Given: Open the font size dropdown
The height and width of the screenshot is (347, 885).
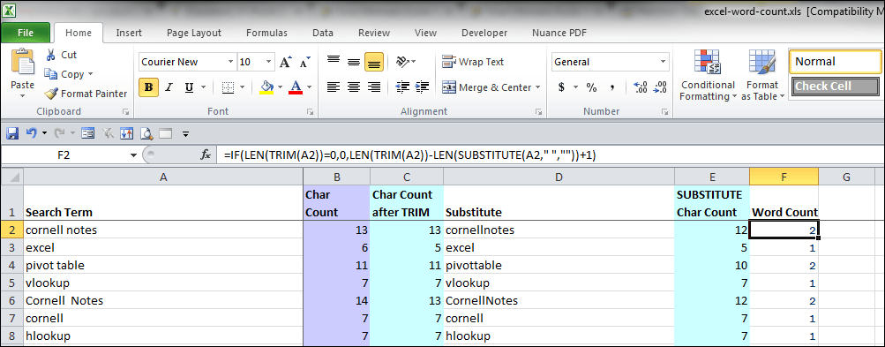Looking at the screenshot, I should tap(268, 62).
